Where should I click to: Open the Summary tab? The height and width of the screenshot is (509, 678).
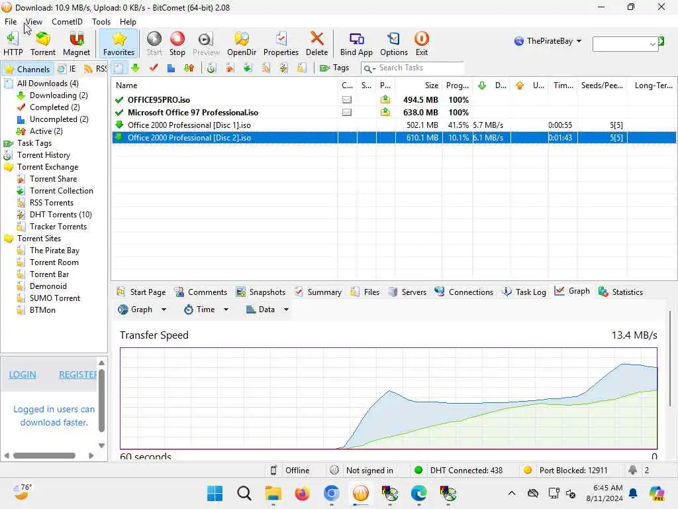pos(318,292)
